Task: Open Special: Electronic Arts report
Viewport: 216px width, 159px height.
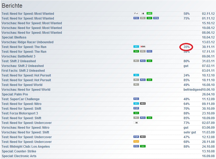Action: pos(19,156)
